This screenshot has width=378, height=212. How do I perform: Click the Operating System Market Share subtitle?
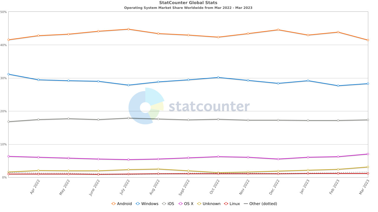click(x=188, y=8)
